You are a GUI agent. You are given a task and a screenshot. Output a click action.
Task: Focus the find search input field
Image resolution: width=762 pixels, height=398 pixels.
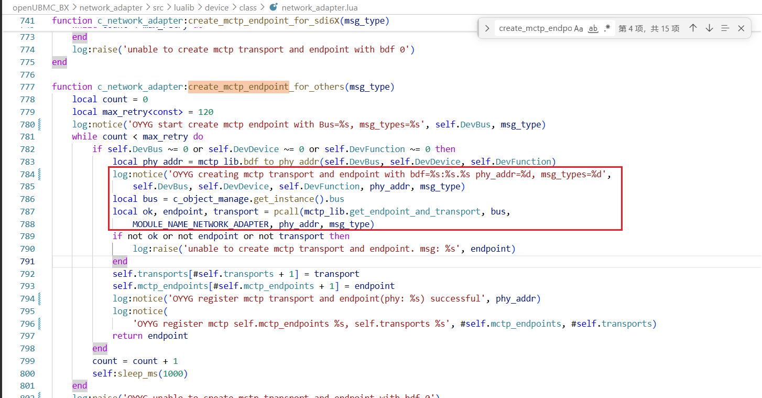[x=535, y=28]
